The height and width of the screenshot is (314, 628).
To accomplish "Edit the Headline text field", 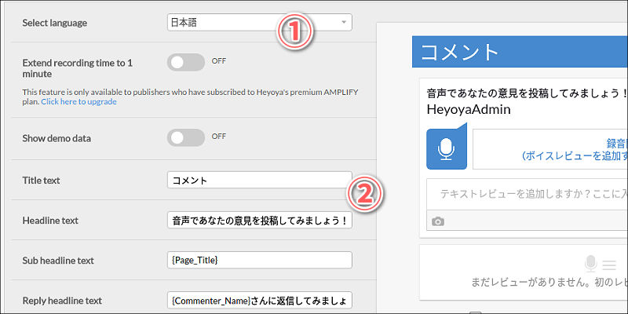I will pos(260,220).
